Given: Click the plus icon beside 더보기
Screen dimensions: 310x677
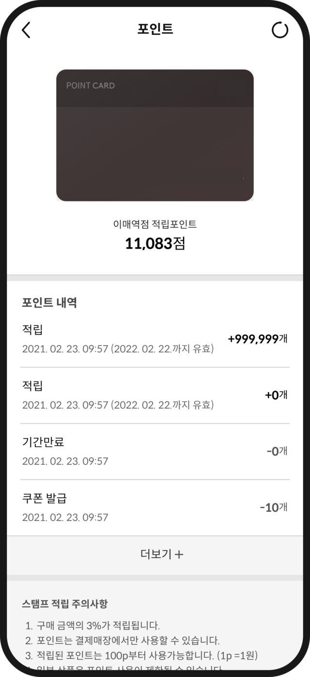Looking at the screenshot, I should click(179, 555).
